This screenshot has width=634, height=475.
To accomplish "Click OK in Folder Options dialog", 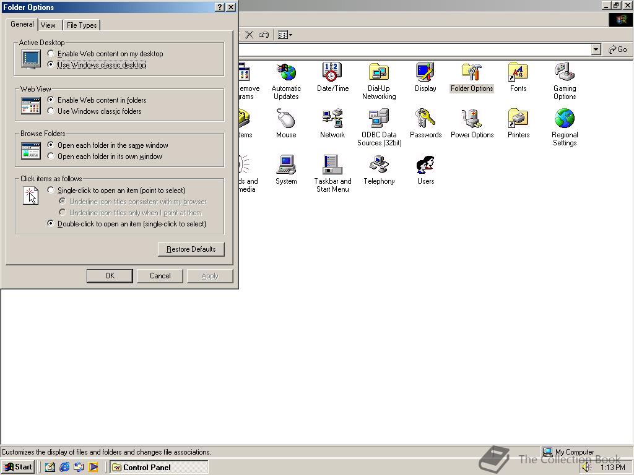I will pos(110,276).
